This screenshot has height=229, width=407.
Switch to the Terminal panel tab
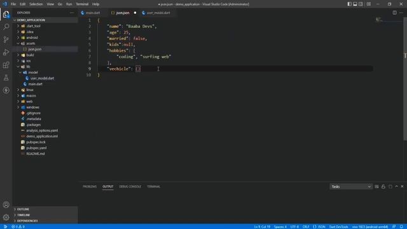point(153,186)
